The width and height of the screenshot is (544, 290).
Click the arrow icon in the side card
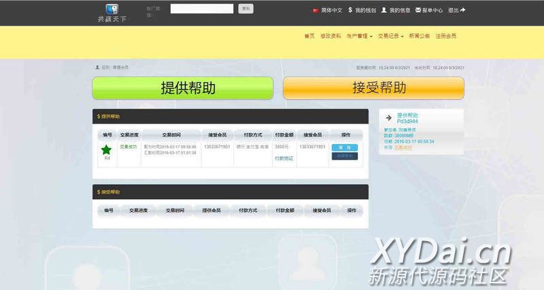pyautogui.click(x=388, y=118)
